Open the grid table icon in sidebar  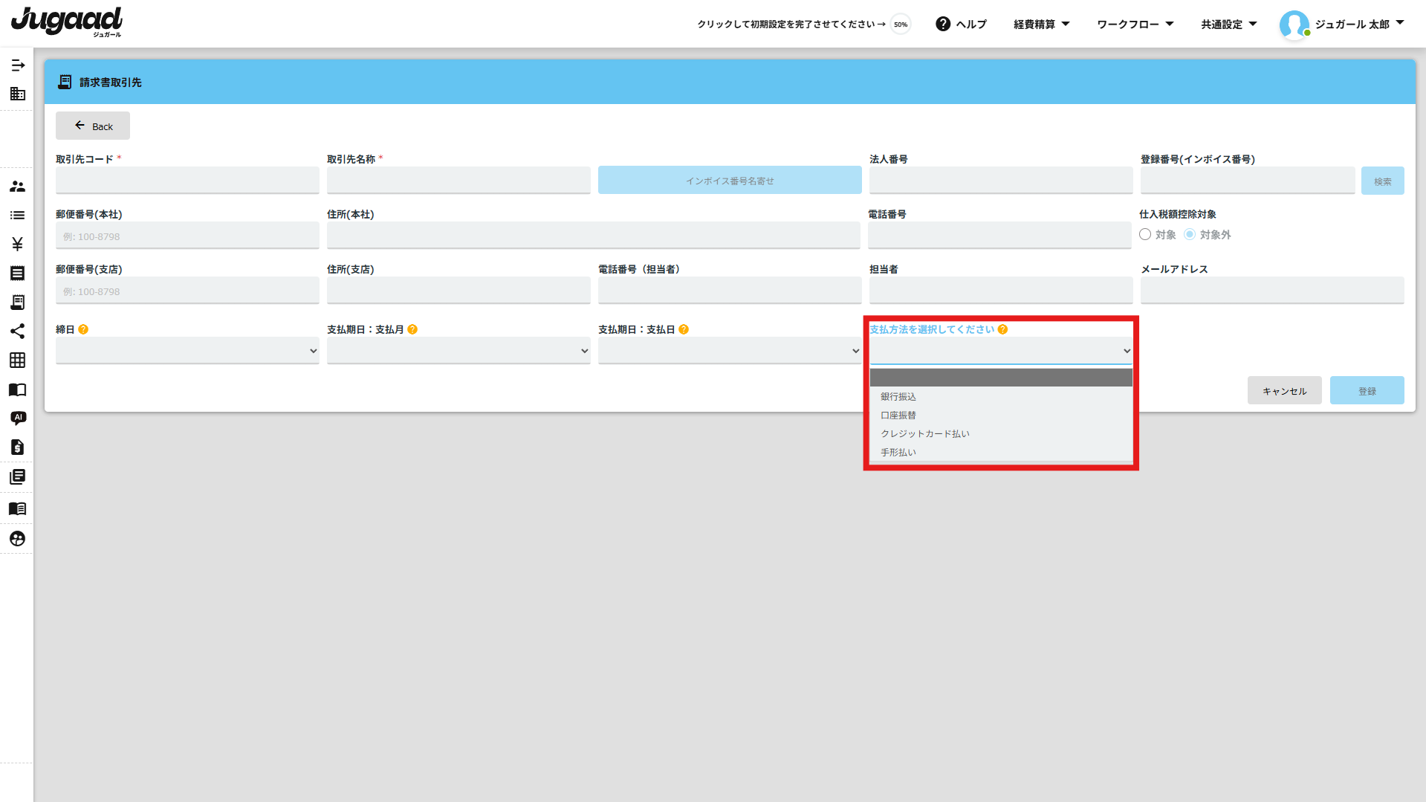coord(18,360)
